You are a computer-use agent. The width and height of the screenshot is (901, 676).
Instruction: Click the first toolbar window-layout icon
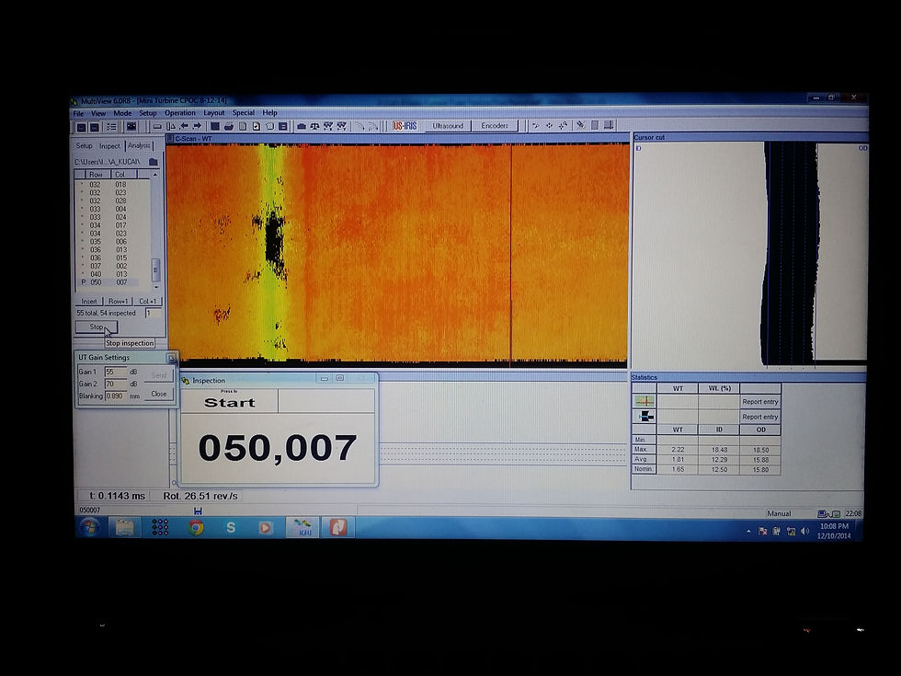click(82, 127)
